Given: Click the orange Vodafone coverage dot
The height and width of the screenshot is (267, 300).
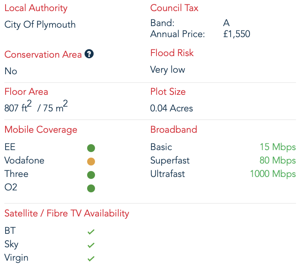Looking at the screenshot, I should point(91,162).
